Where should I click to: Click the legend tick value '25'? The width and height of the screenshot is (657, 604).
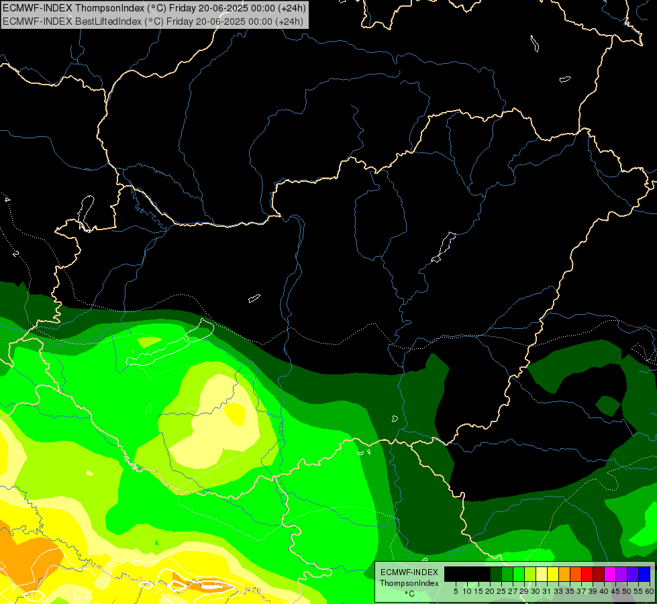(x=501, y=591)
